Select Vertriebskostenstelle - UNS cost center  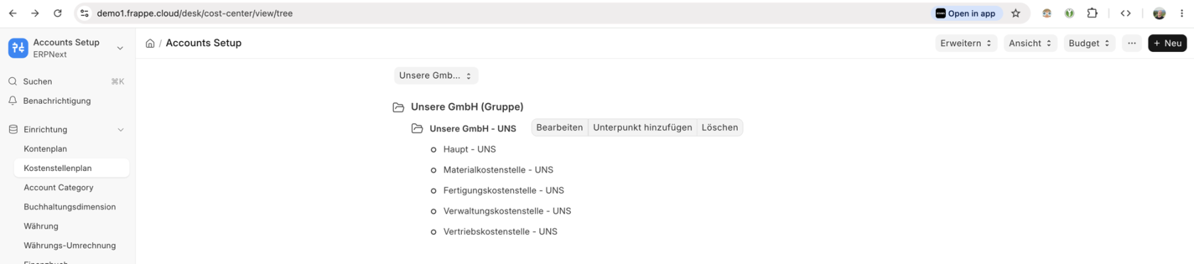click(x=500, y=232)
